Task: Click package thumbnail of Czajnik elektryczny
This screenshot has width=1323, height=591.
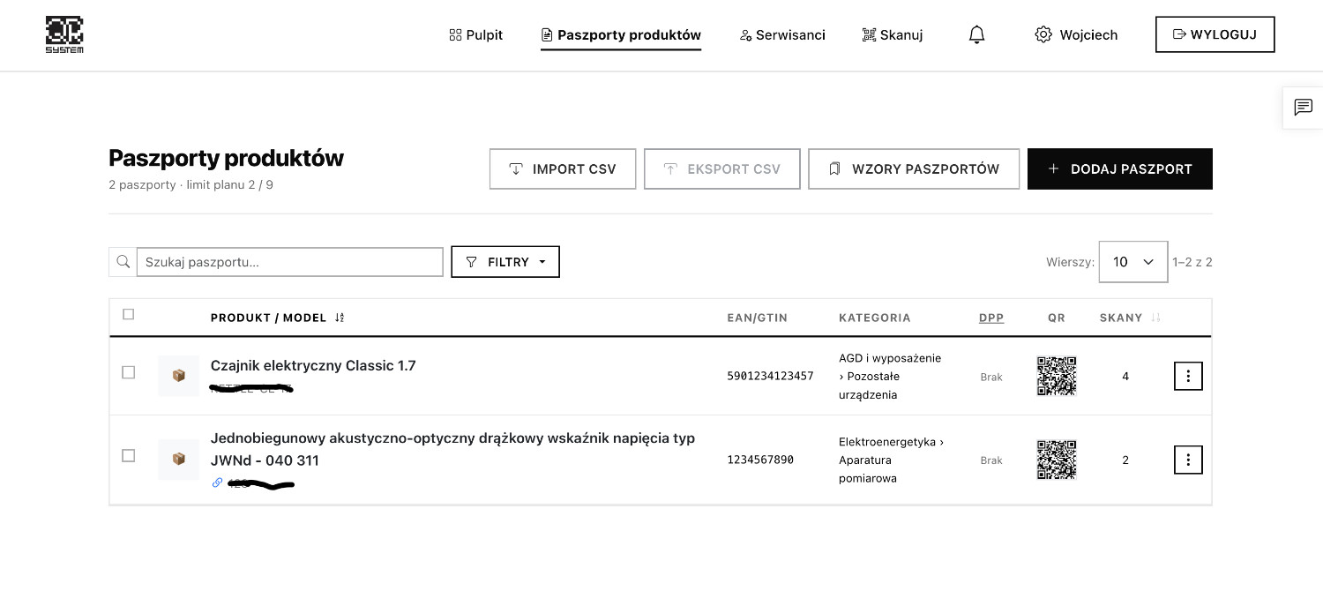Action: [178, 376]
